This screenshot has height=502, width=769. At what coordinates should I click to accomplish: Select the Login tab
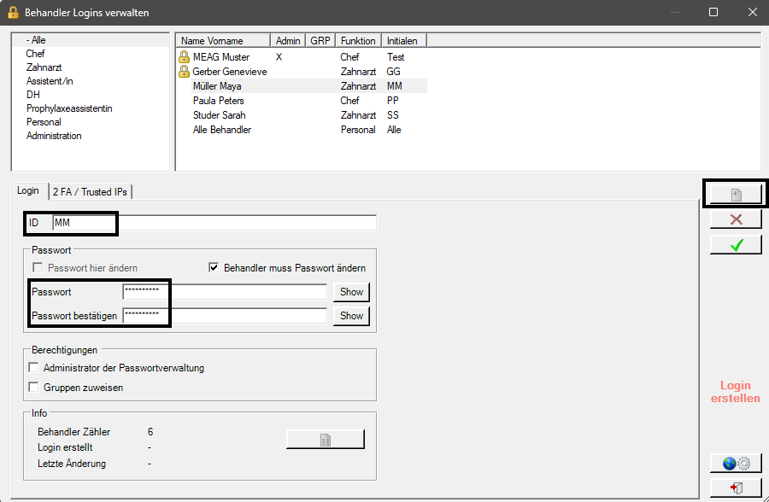[x=28, y=190]
